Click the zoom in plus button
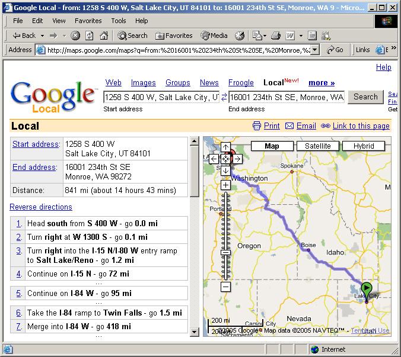This screenshot has width=401, height=357. [225, 185]
